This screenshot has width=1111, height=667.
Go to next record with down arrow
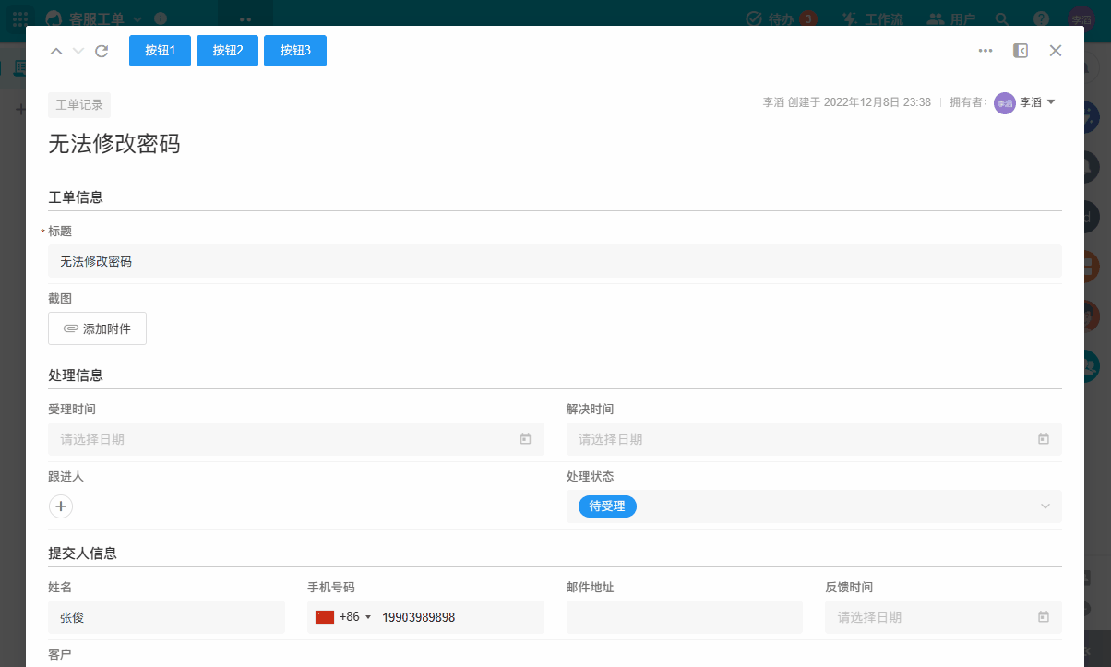[79, 51]
